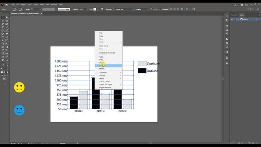Viewport: 261px width, 147px height.
Task: Set paint mode to Gradient in toolbar
Action: (4, 72)
